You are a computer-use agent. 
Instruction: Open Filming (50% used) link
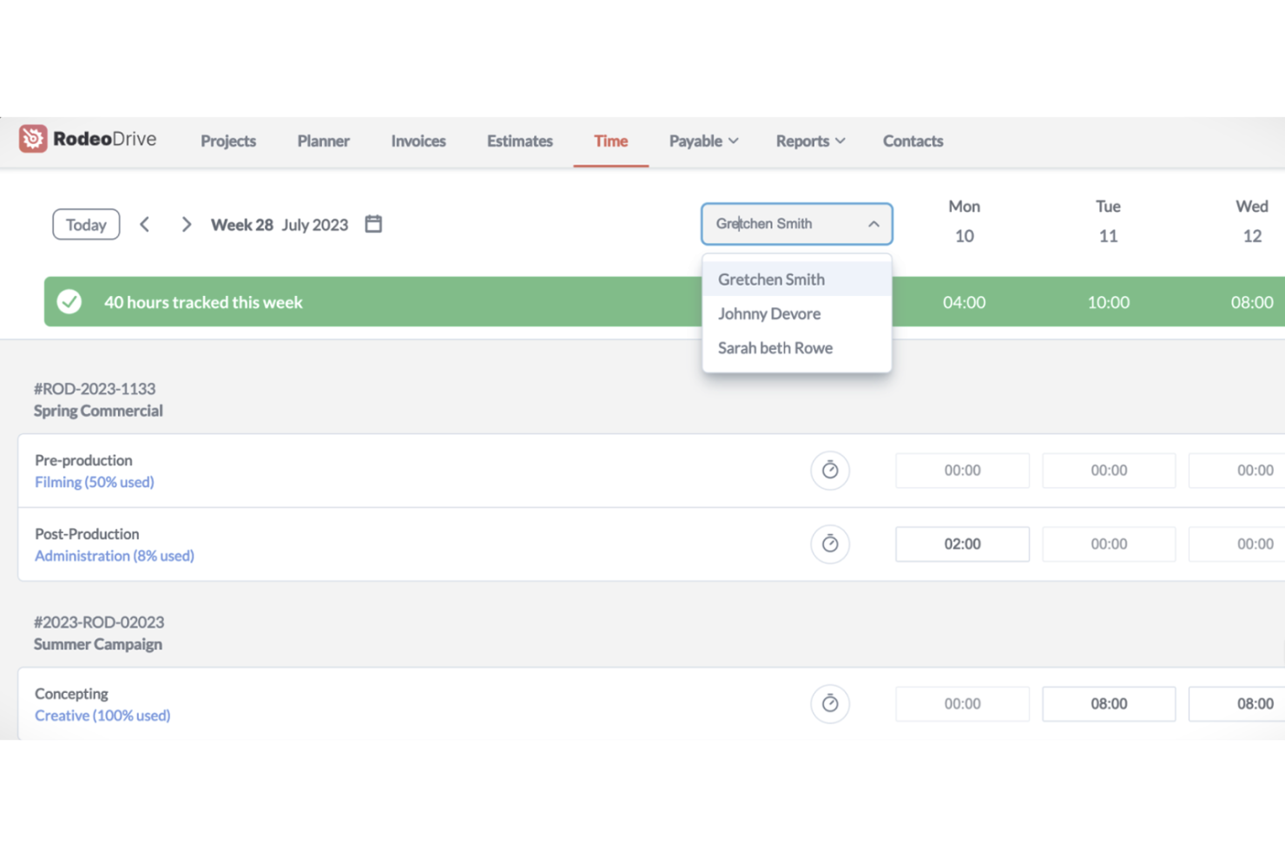(95, 482)
